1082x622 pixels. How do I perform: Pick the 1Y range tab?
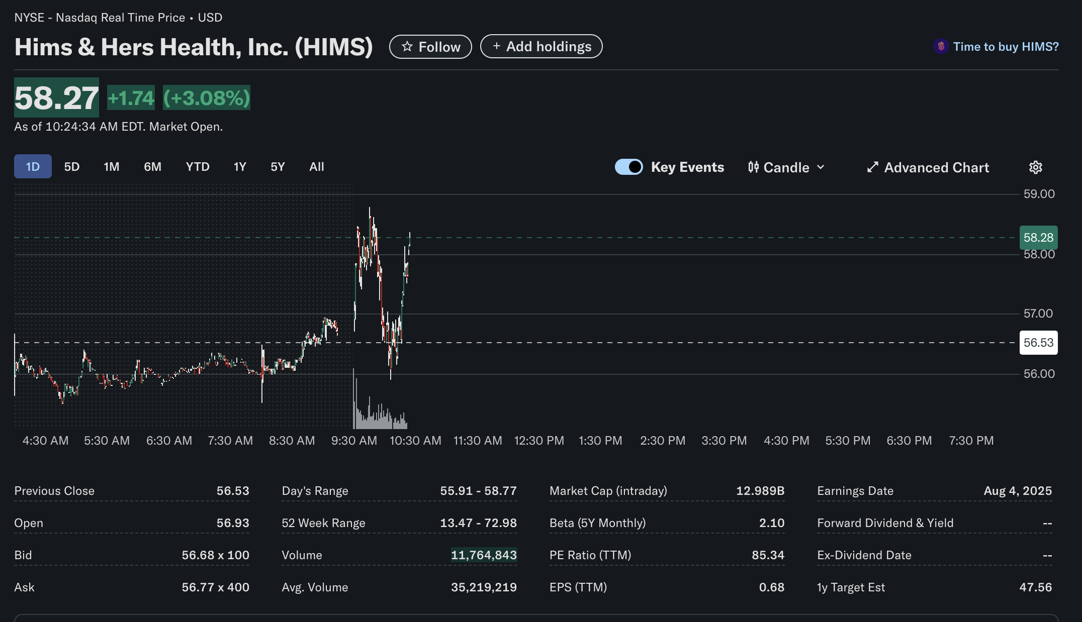coord(240,166)
